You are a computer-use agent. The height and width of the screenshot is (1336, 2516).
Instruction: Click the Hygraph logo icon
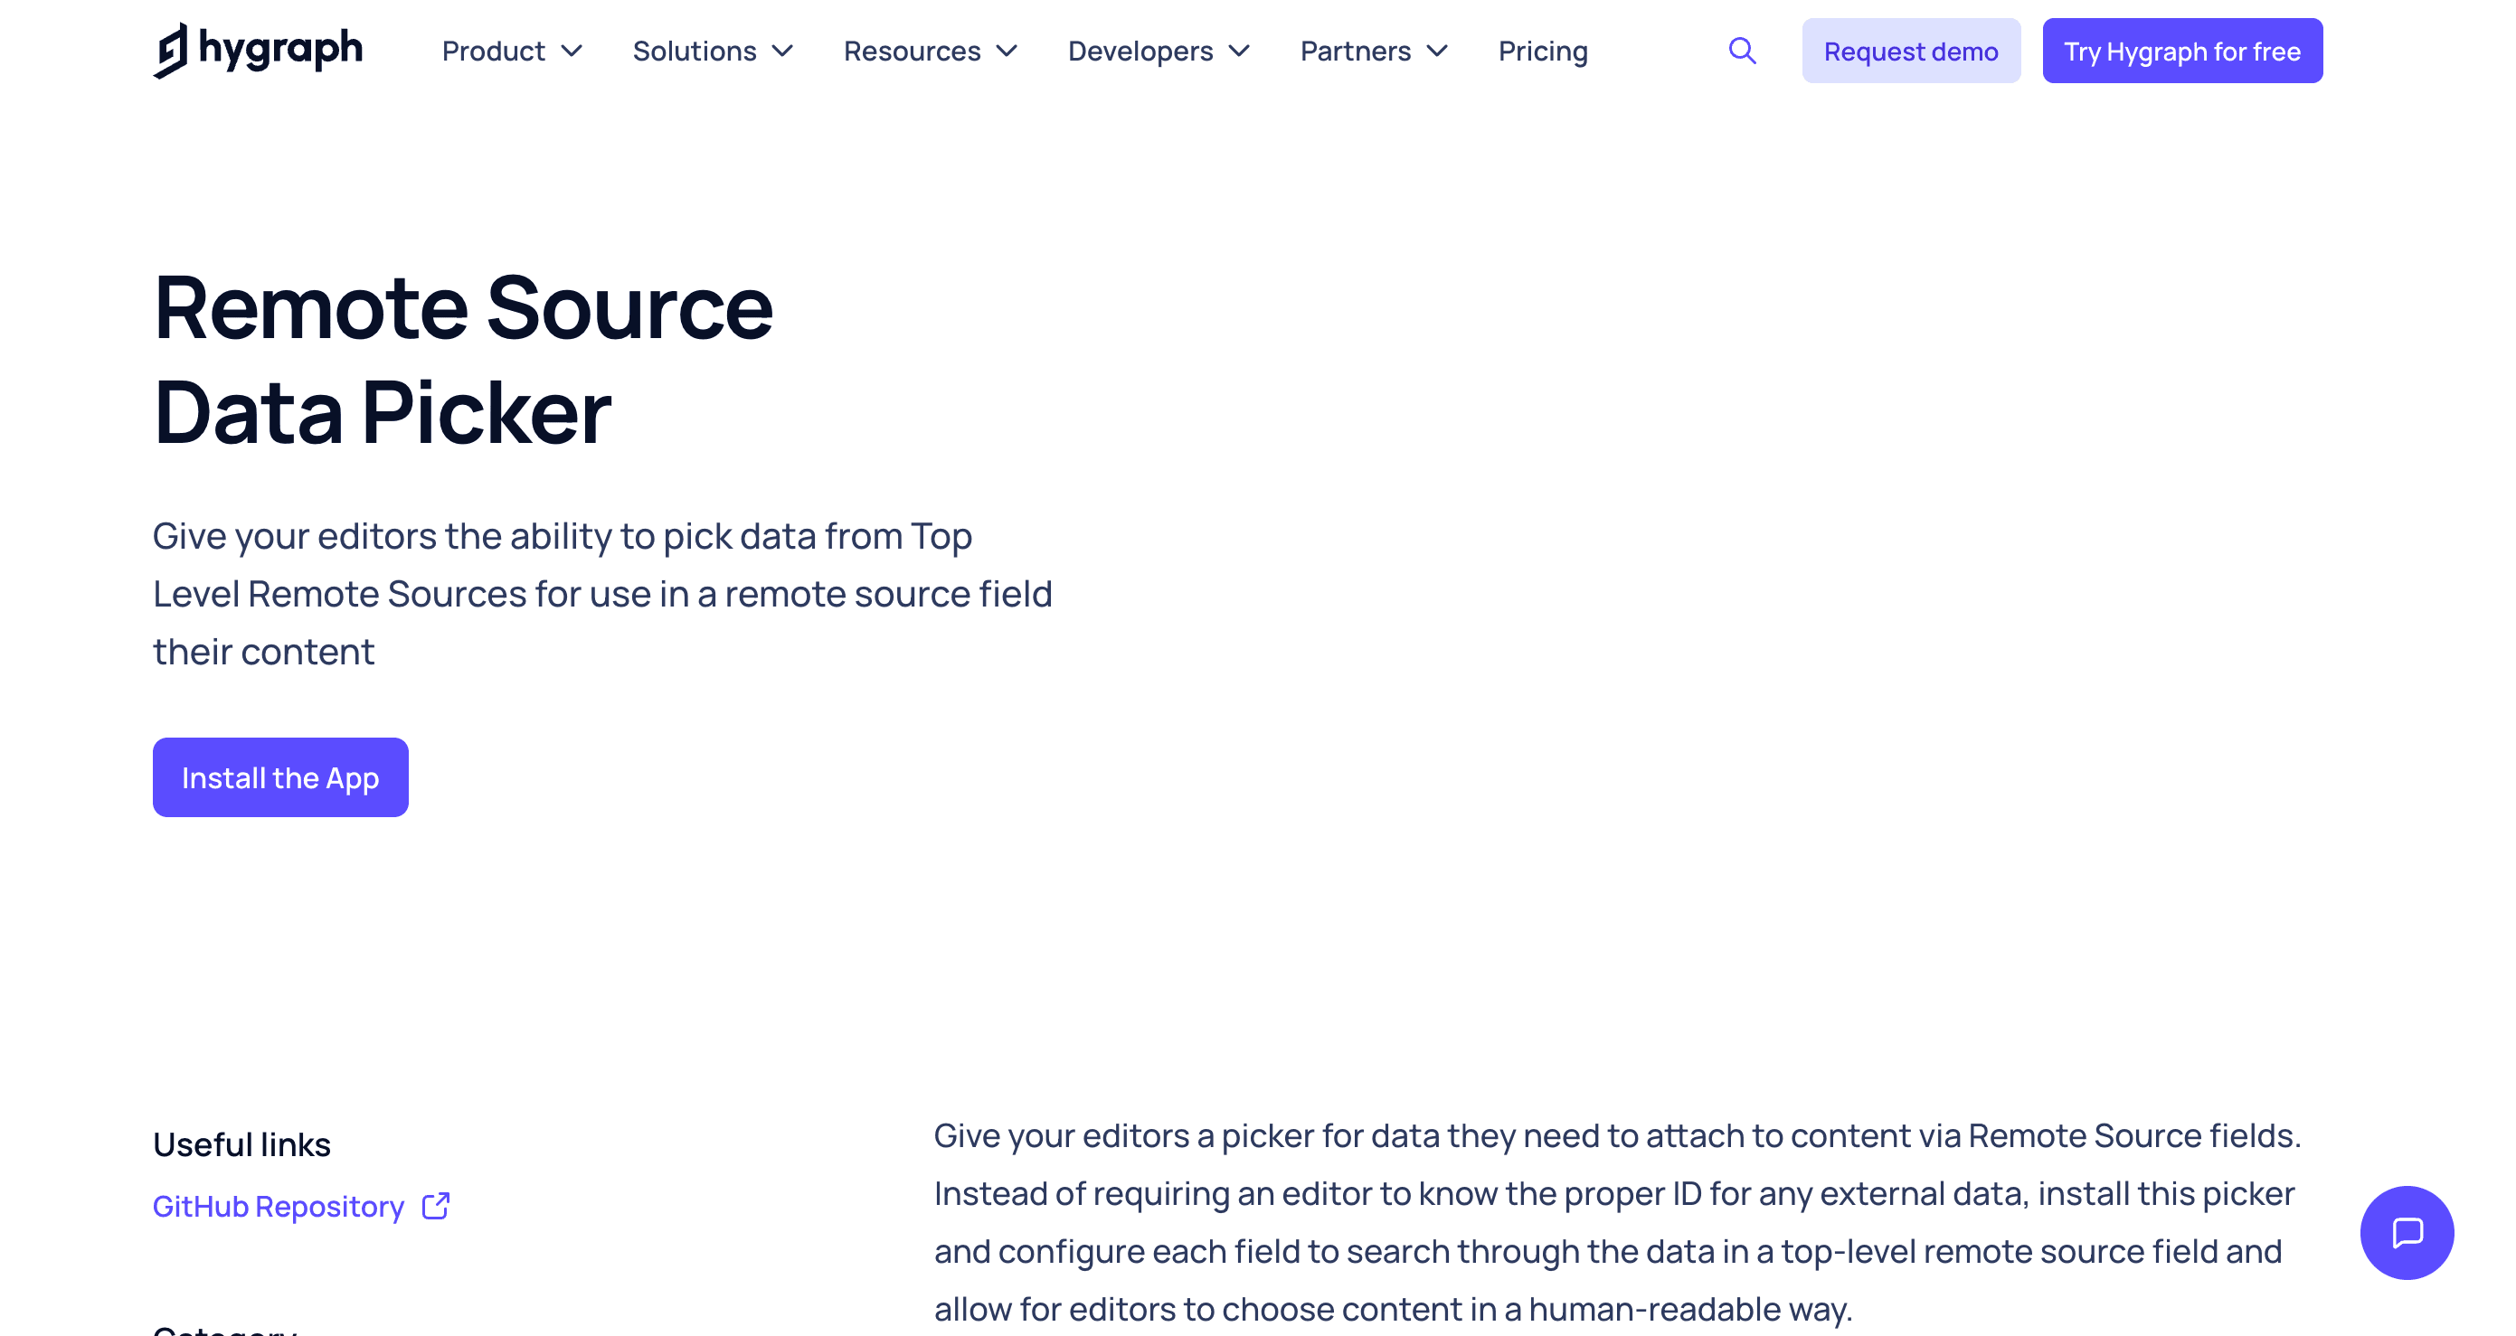[171, 51]
